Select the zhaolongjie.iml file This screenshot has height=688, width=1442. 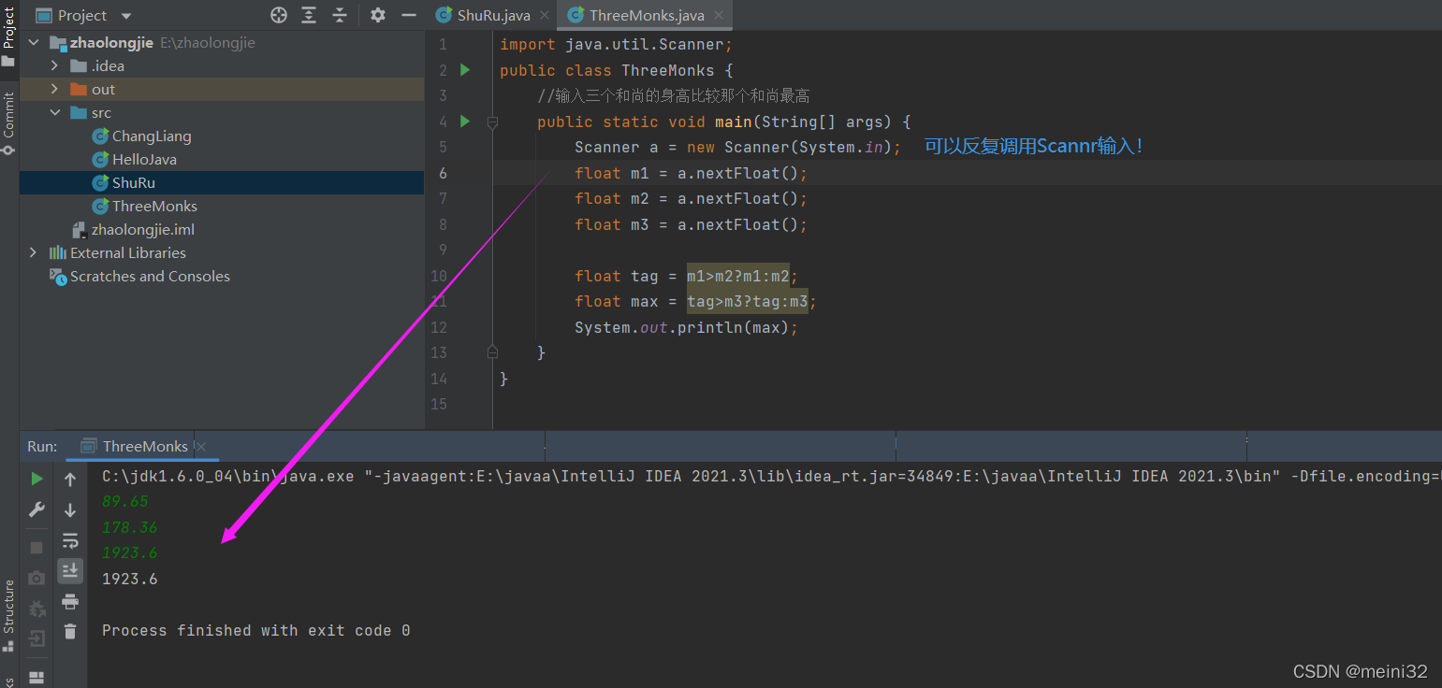click(142, 230)
